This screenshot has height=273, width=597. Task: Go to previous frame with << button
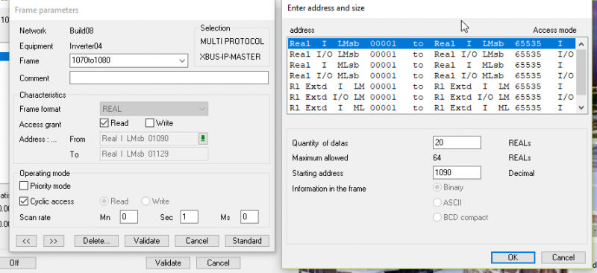(x=26, y=241)
